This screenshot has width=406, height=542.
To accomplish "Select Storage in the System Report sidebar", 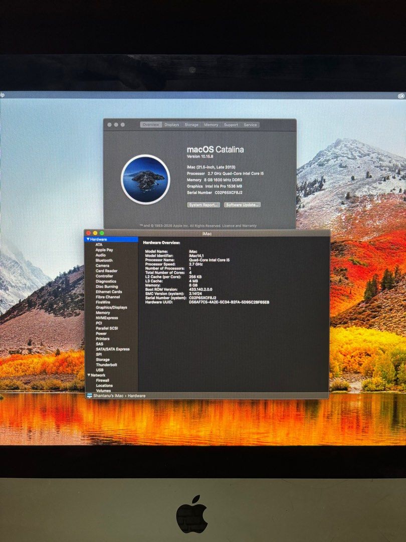I will pos(103,359).
